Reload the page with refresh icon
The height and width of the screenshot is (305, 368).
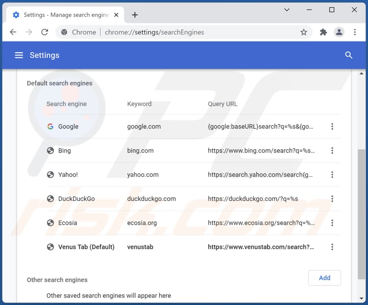coord(45,32)
